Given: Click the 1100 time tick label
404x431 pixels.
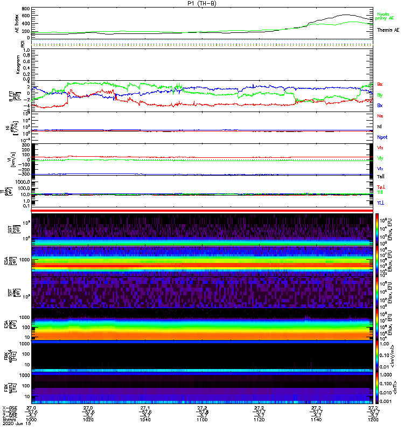Looking at the screenshot, I should (202, 420).
